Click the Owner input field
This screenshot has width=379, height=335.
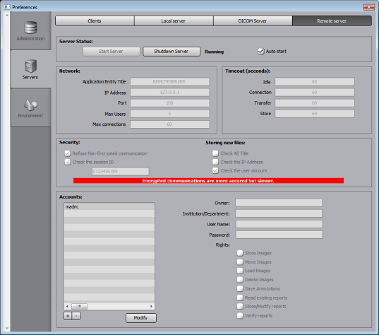coord(279,203)
